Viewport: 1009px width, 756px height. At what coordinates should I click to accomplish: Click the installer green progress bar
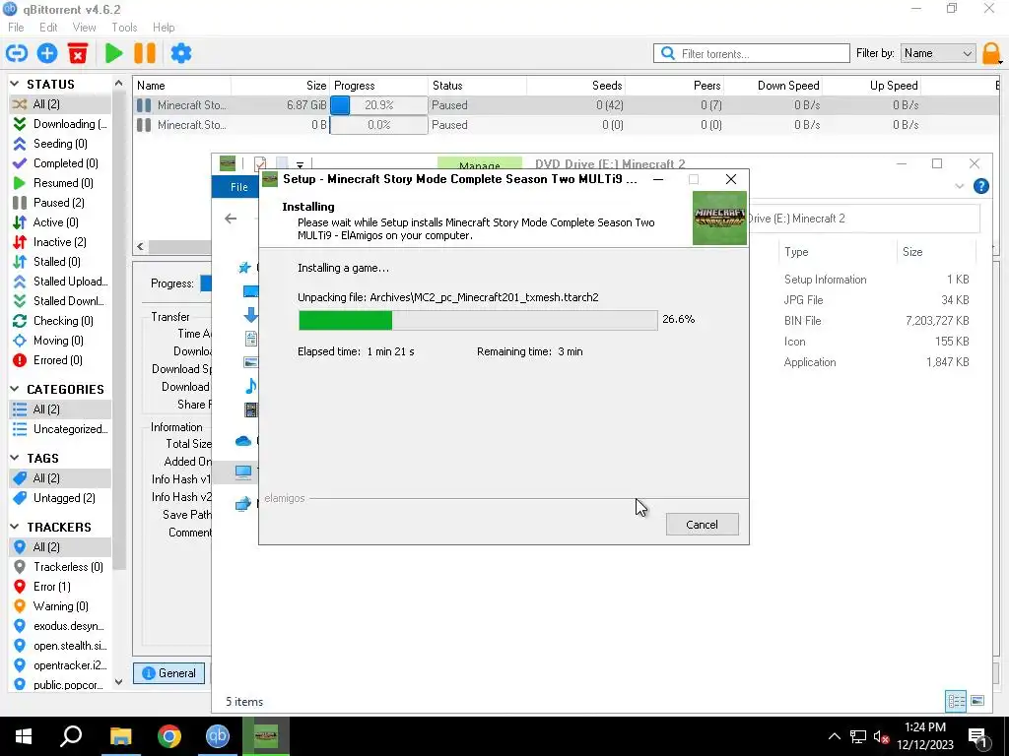point(478,320)
